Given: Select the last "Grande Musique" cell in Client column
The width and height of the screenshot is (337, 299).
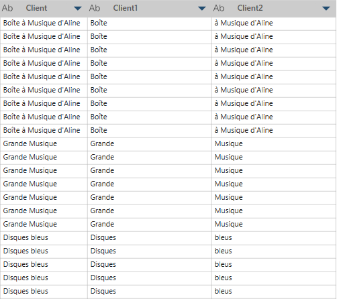Looking at the screenshot, I should pos(44,225).
